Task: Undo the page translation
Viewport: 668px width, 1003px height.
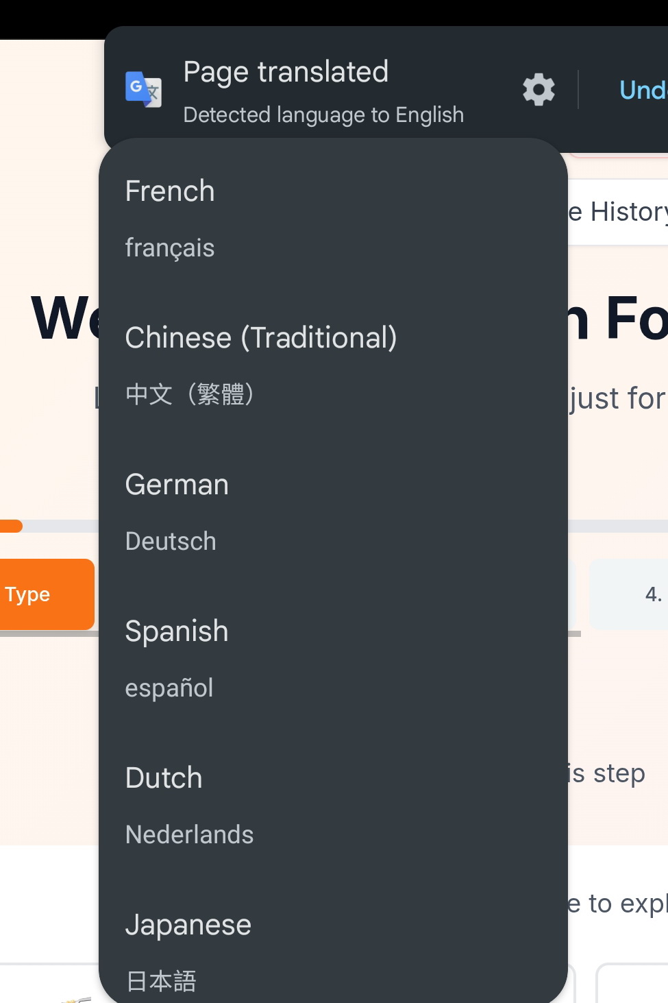Action: (642, 90)
